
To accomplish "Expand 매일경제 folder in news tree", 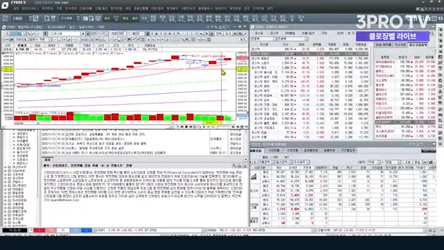I will click(x=6, y=193).
